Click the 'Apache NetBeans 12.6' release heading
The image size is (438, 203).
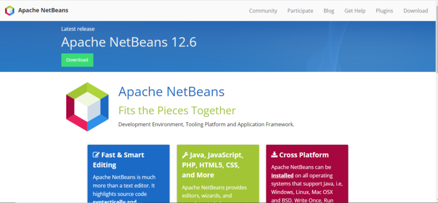point(129,42)
